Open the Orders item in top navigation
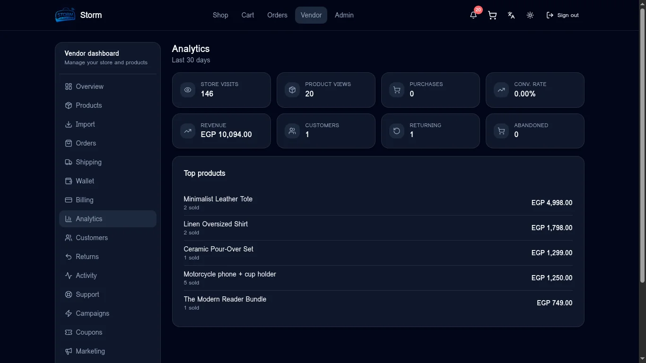The image size is (646, 363). 277,15
